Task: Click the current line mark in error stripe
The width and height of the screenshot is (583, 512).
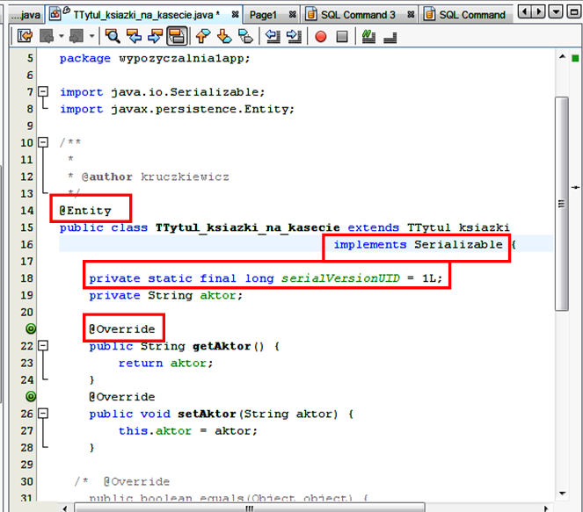Action: coord(575,187)
